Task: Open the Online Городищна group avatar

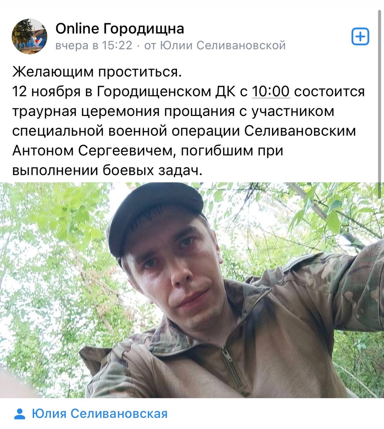Action: click(x=29, y=36)
